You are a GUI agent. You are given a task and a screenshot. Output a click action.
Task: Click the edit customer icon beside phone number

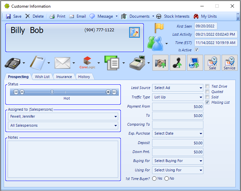coord(134,32)
